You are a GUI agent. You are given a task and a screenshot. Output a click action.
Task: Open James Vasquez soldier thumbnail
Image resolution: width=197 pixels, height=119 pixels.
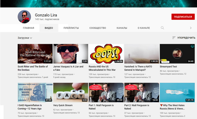point(71,54)
